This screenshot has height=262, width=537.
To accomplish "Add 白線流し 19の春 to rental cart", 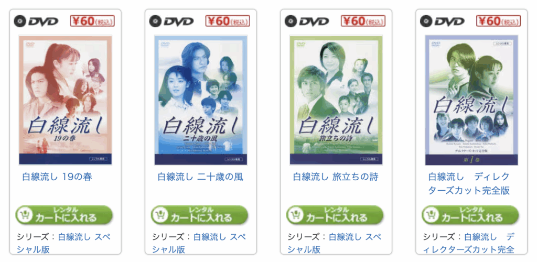I will (x=64, y=215).
